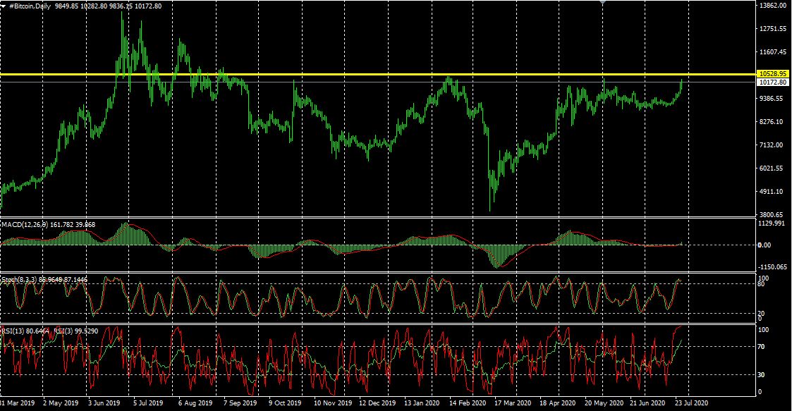The image size is (792, 411).
Task: Click the 12 Dec 2019 date label
Action: point(377,403)
